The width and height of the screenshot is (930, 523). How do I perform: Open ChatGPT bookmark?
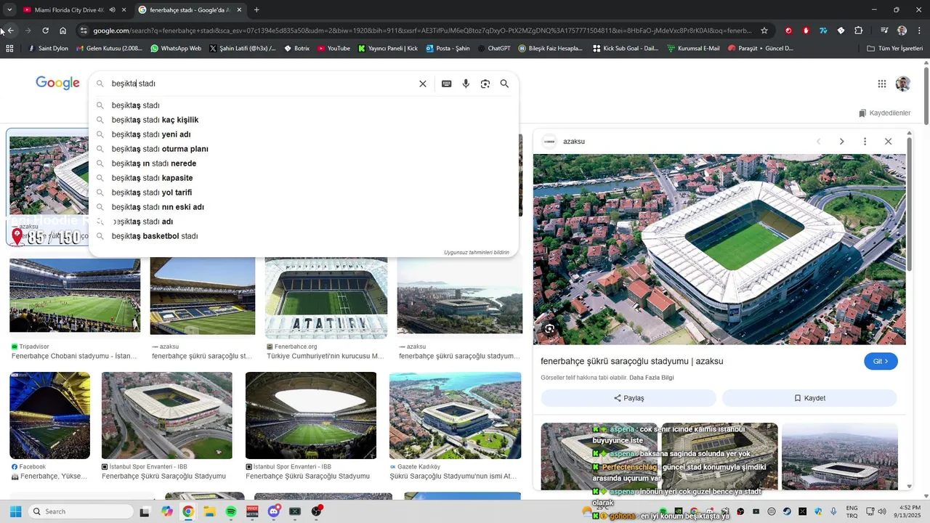[x=493, y=49]
